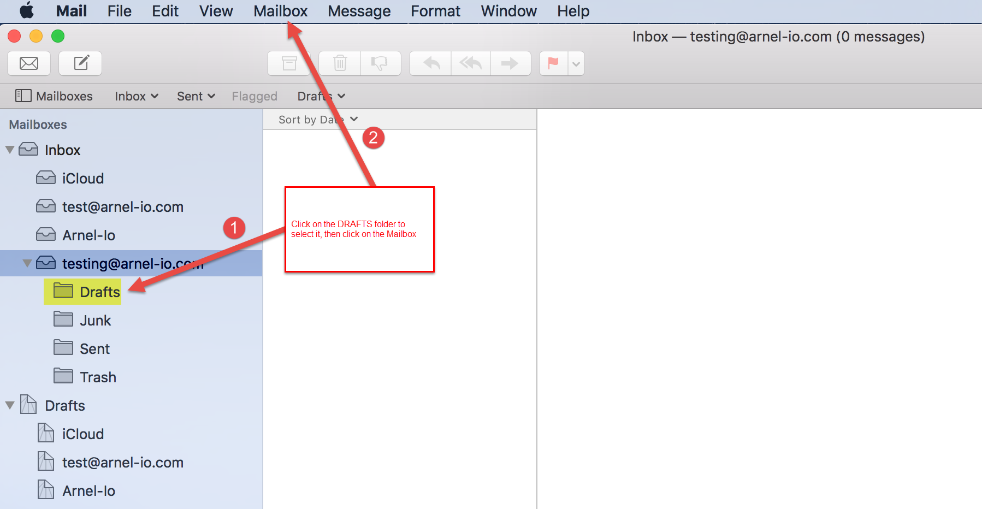
Task: Archive the selected message
Action: [289, 63]
